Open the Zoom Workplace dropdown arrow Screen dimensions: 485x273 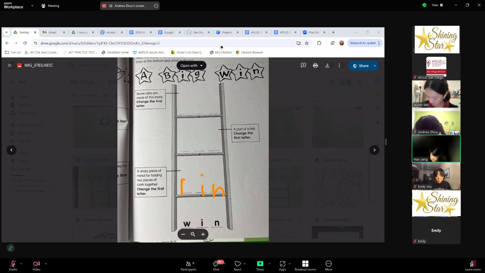click(32, 6)
